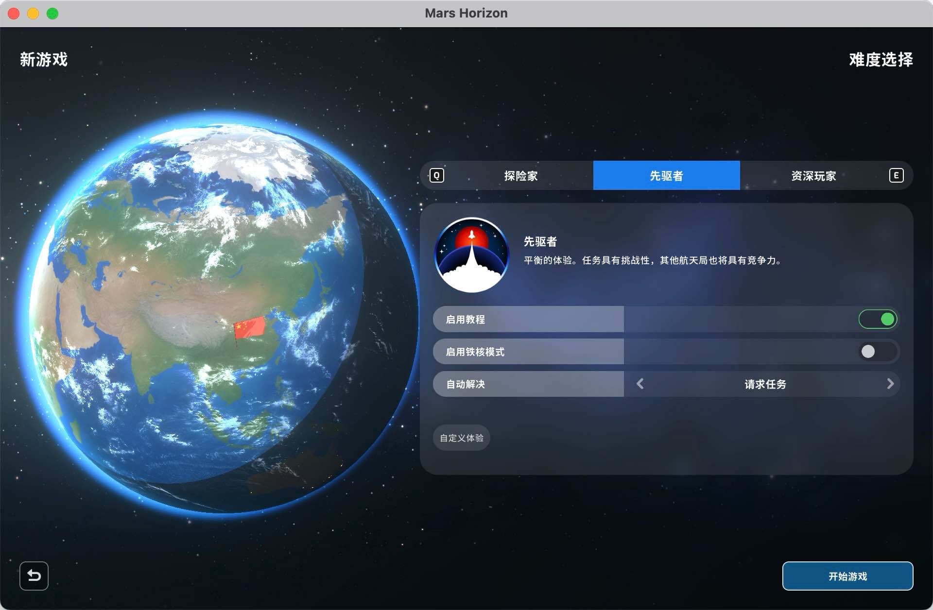The height and width of the screenshot is (610, 933).
Task: Close the Mars Horizon window
Action: pos(14,13)
